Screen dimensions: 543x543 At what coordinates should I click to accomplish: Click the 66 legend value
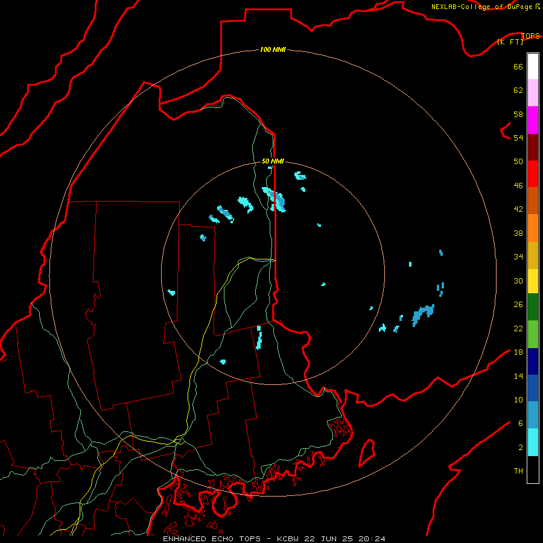518,67
